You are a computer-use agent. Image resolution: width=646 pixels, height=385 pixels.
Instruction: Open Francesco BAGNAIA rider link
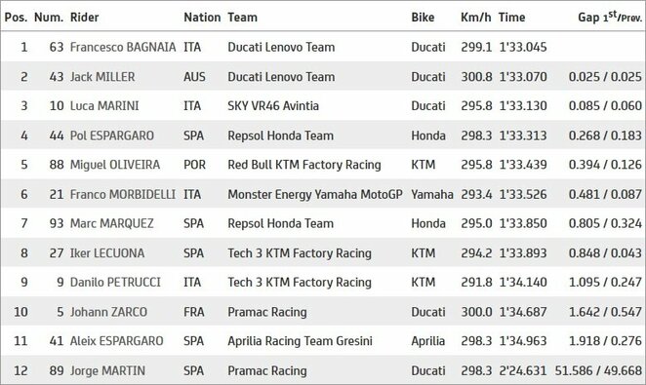click(x=123, y=47)
